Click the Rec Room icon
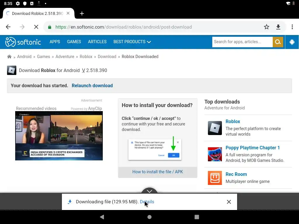Image resolution: width=299 pixels, height=224 pixels. pos(215,178)
